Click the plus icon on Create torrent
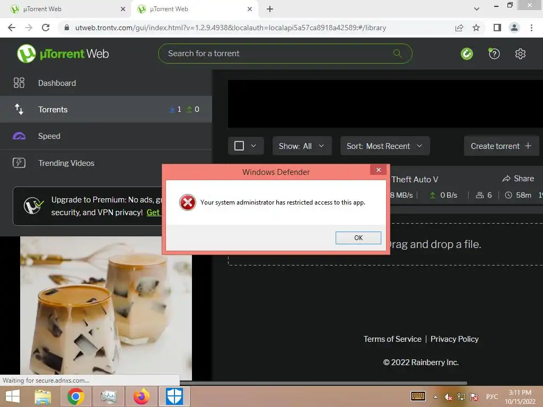Image resolution: width=543 pixels, height=407 pixels. [x=528, y=146]
